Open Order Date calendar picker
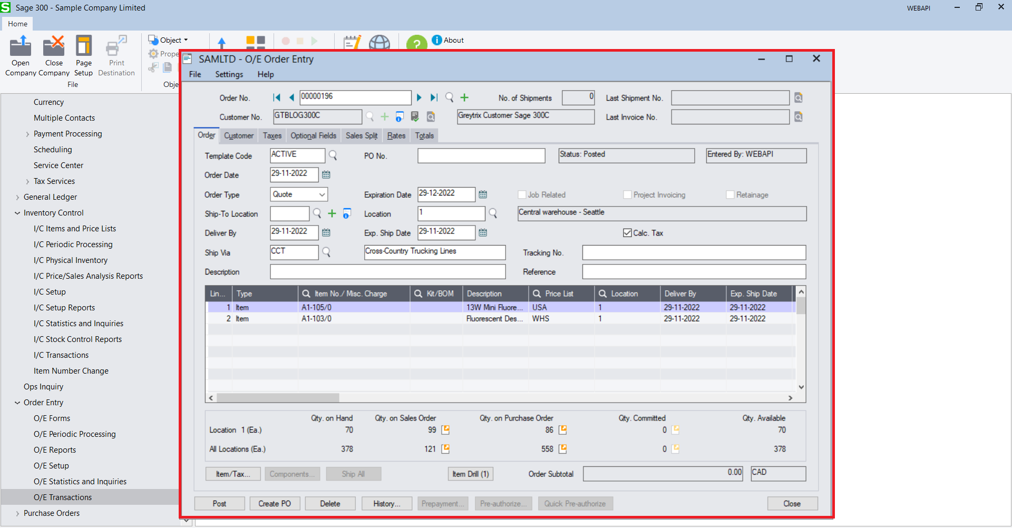 [326, 174]
